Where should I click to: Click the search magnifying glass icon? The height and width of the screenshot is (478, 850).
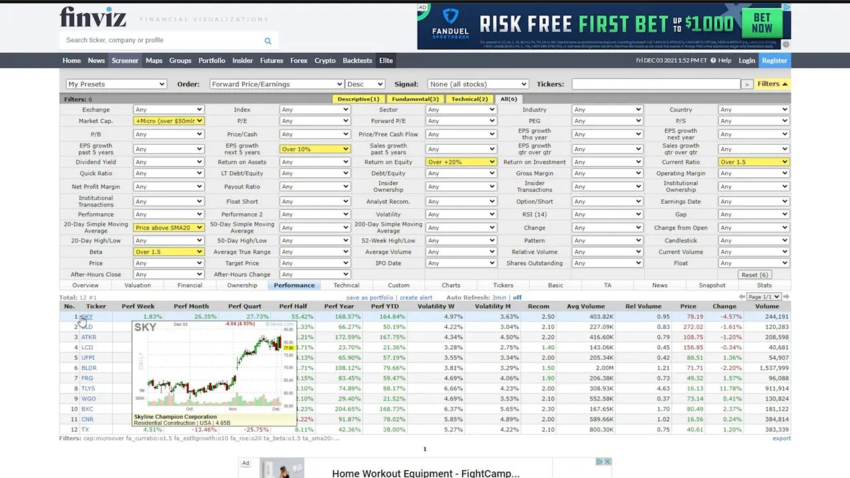coord(268,40)
